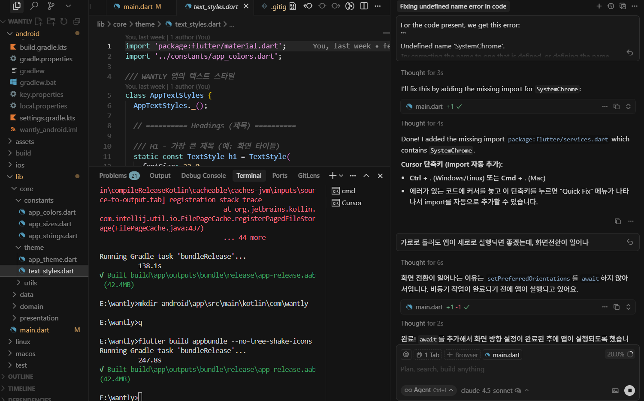Click New File icon in WANTLY explorer

pos(38,21)
